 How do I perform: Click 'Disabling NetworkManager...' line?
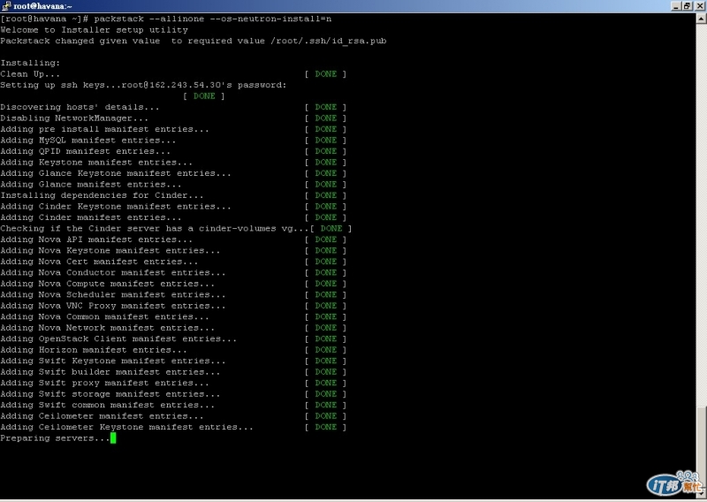74,118
